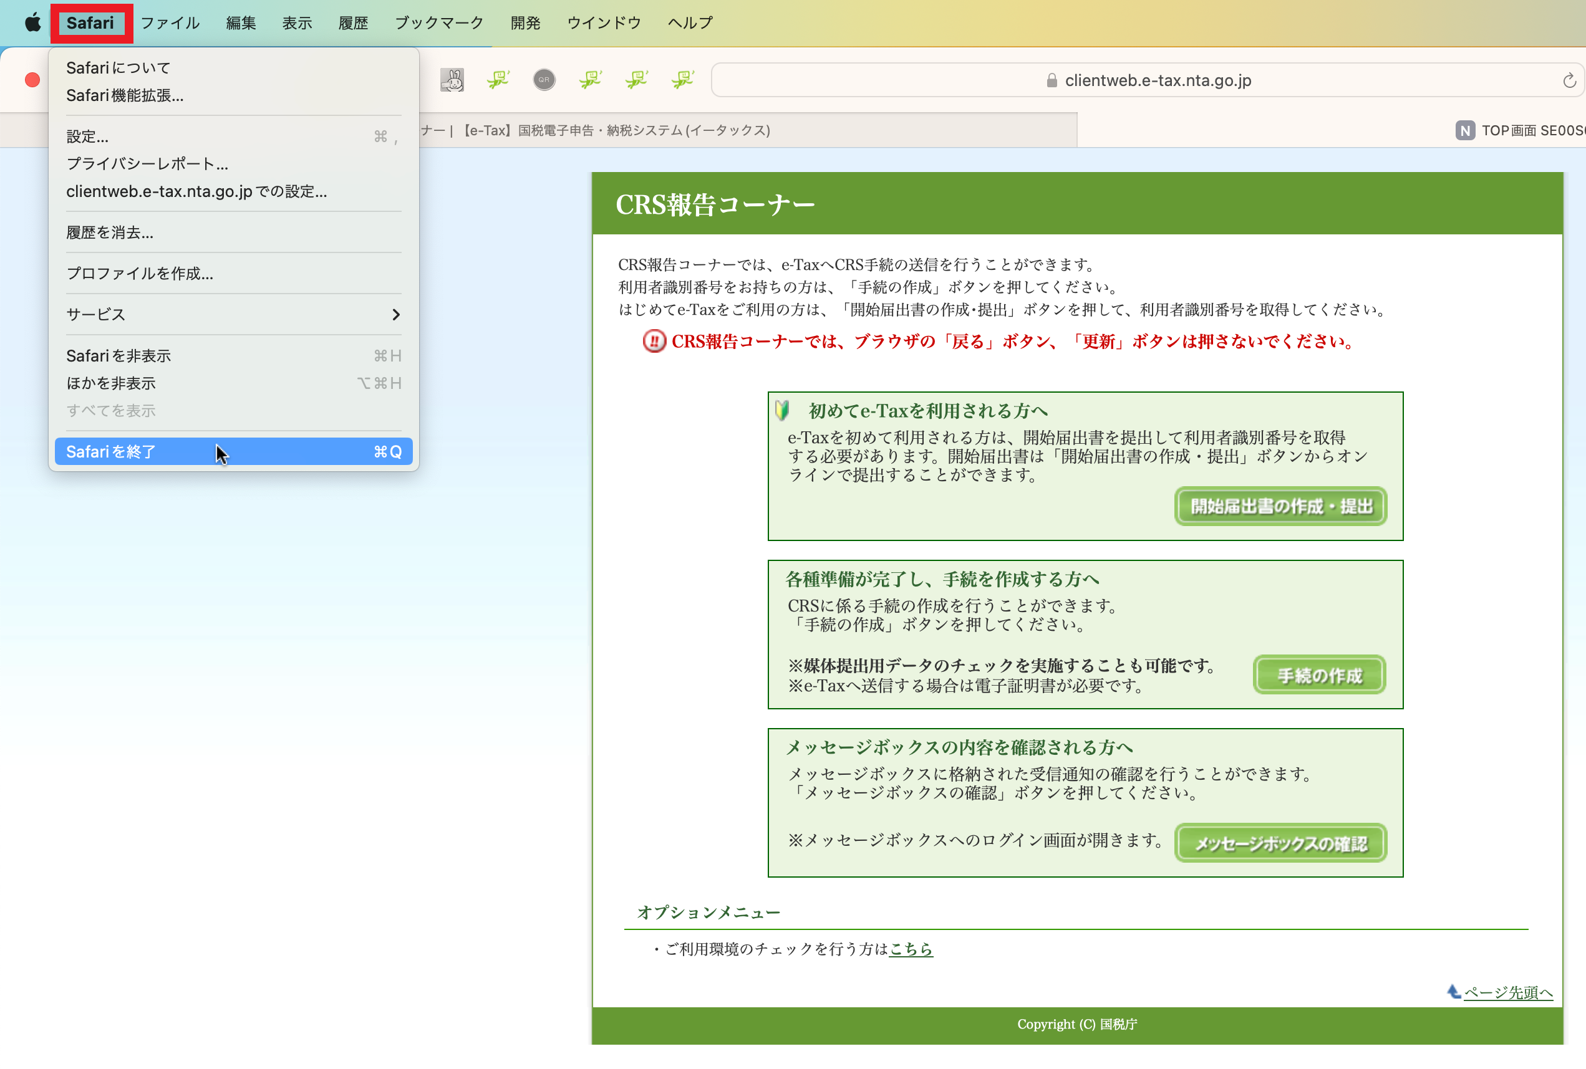Click e-Tax mascot icon between rabbit and QR icons
Viewport: 1586px width, 1069px height.
(498, 80)
